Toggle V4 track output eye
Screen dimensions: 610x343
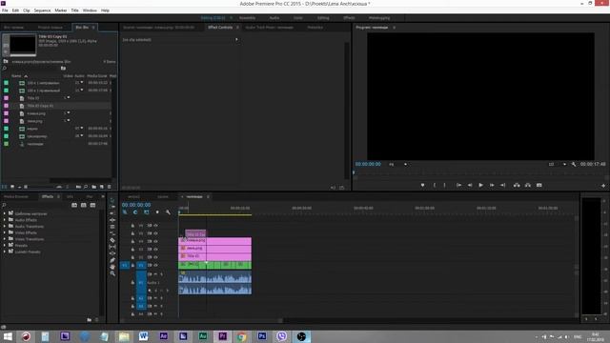click(155, 241)
